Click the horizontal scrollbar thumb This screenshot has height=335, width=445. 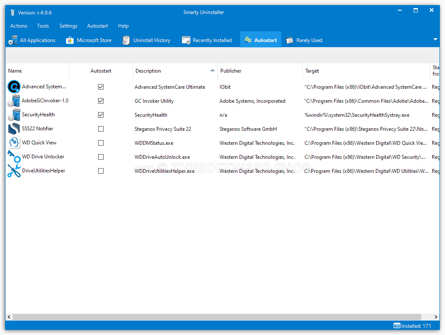click(217, 317)
